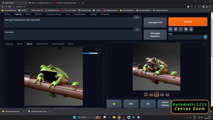The height and width of the screenshot is (120, 213).
Task: Remove the inpaint canvas image
Action: click(100, 49)
